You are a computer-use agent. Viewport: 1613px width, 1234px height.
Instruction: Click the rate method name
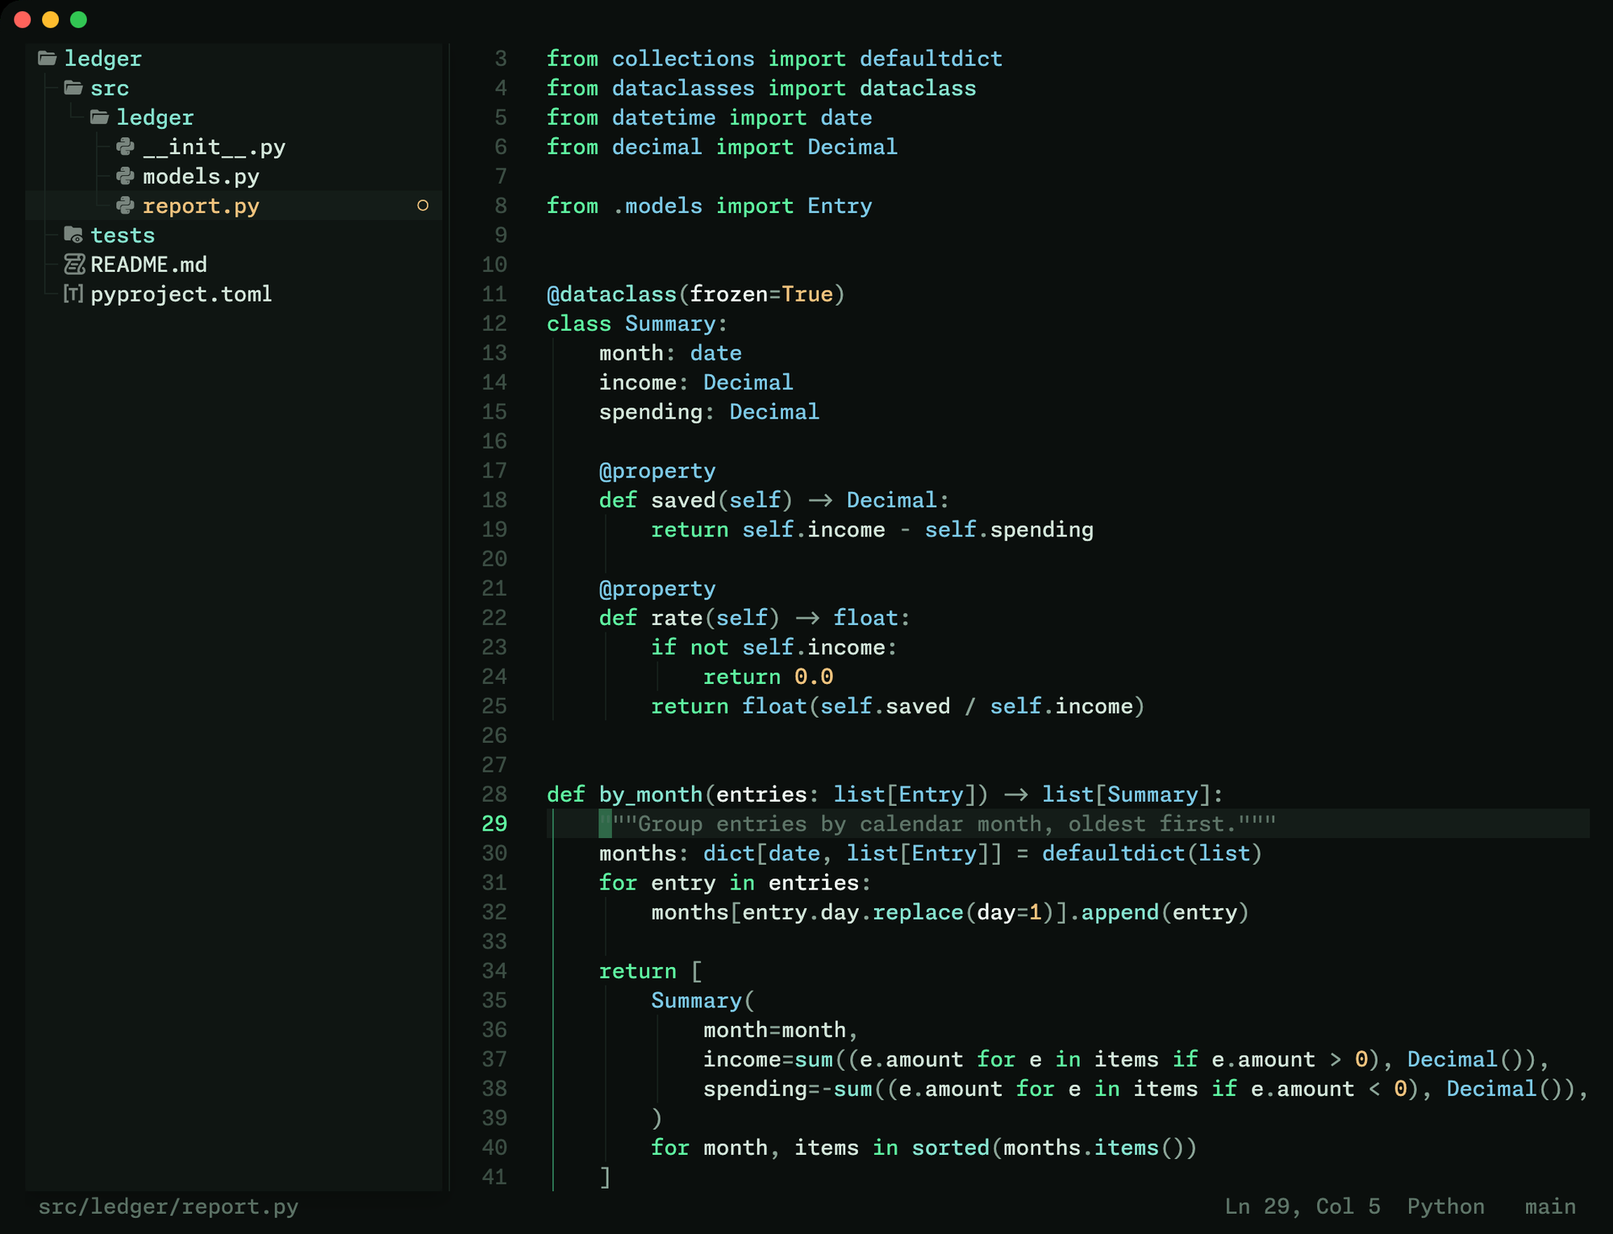tap(677, 618)
